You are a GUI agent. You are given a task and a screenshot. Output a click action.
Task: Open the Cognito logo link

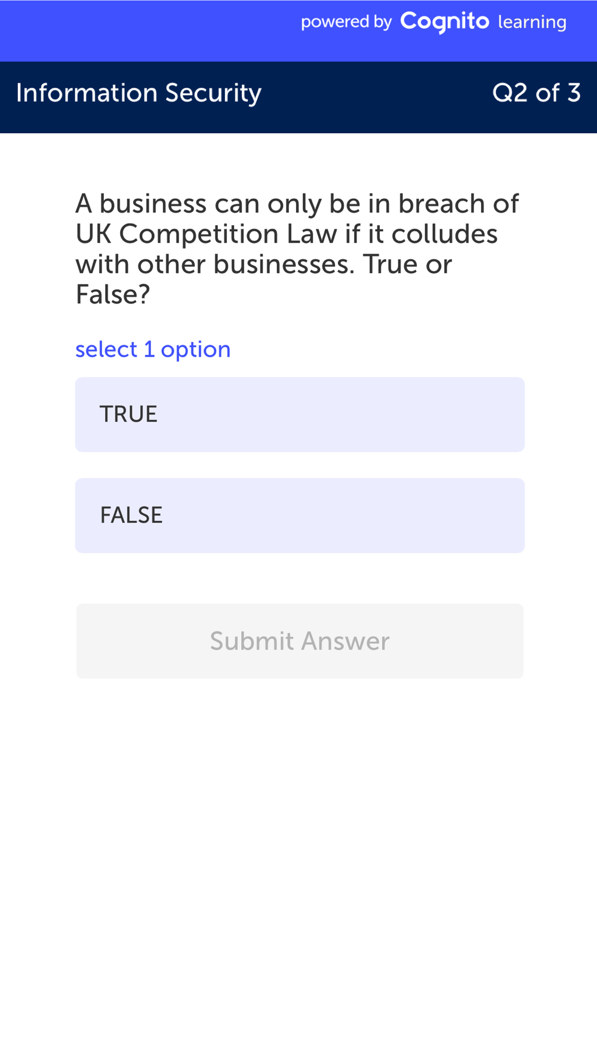(x=445, y=22)
